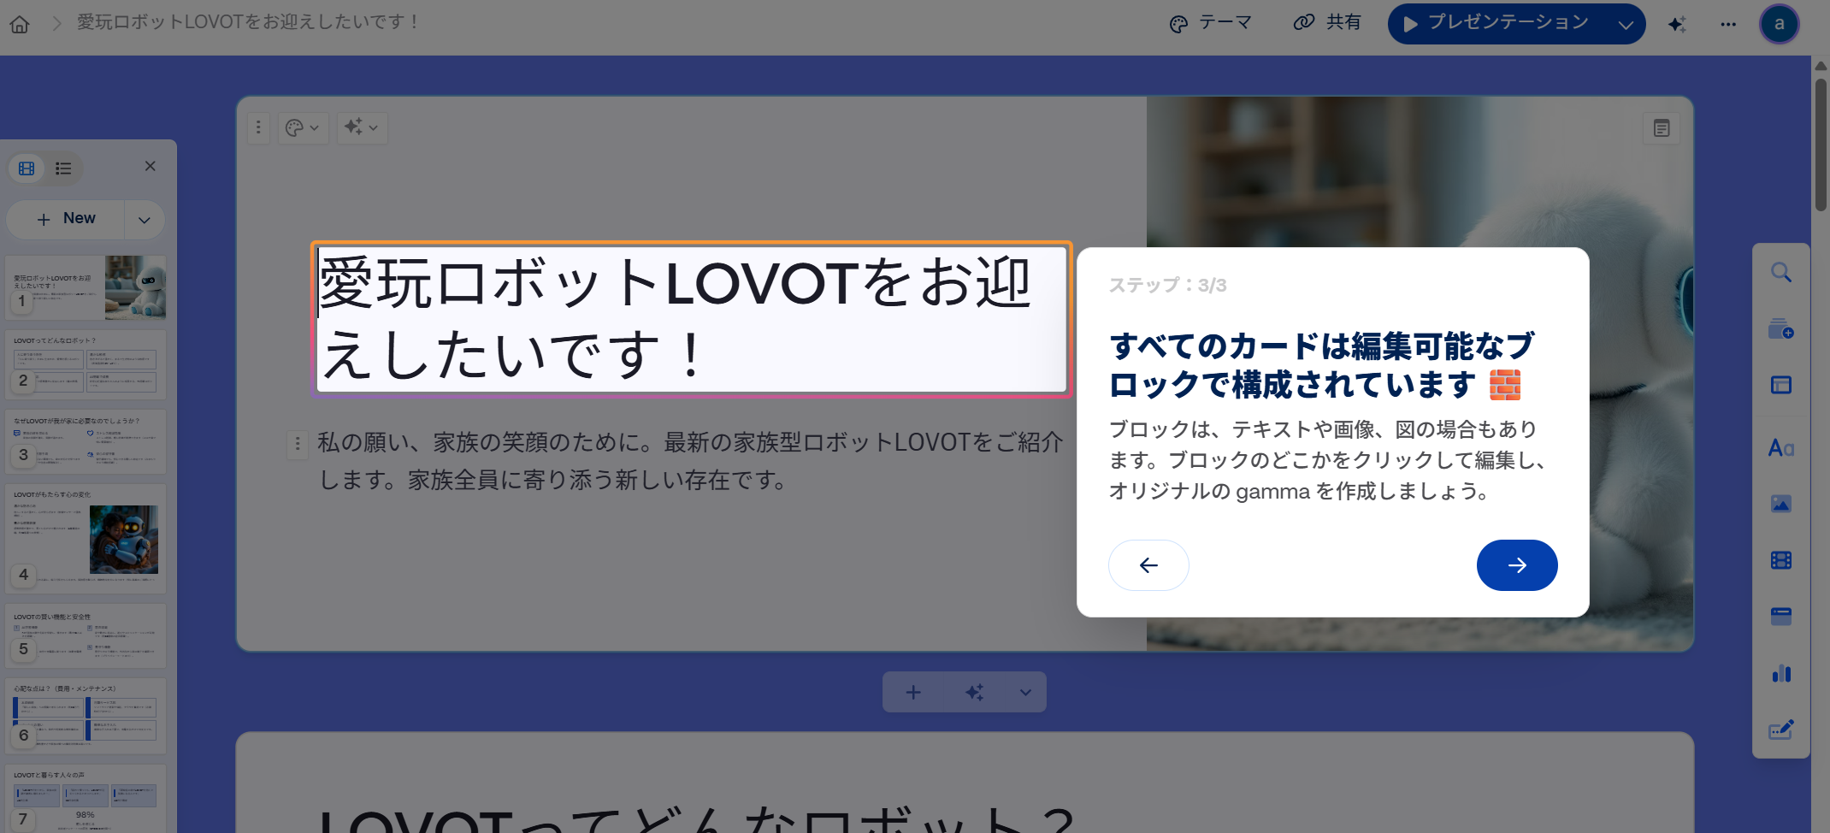Open the video and media icon
The image size is (1830, 833).
pos(1781,560)
